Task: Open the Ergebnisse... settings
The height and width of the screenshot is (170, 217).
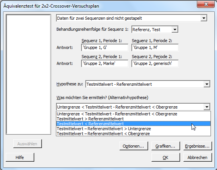Action: pos(198,146)
